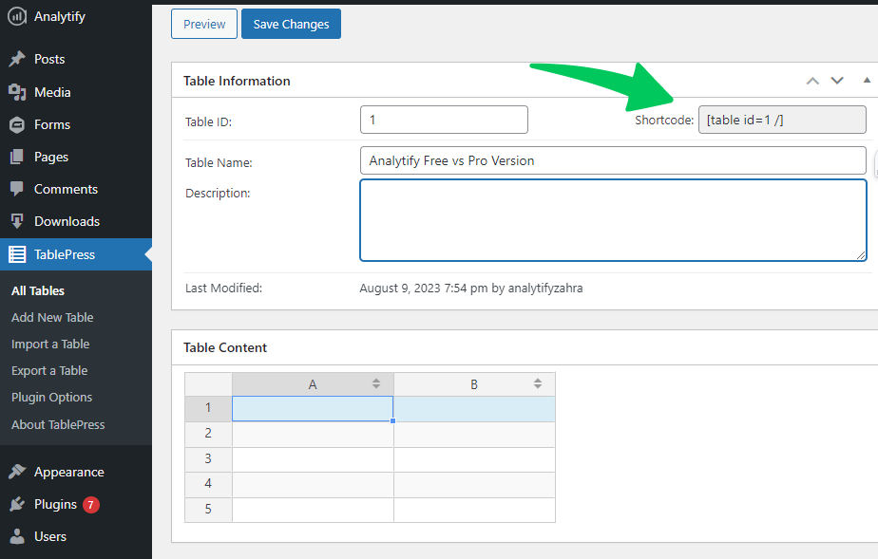Image resolution: width=878 pixels, height=559 pixels.
Task: Sort column A using its arrows
Action: [376, 383]
